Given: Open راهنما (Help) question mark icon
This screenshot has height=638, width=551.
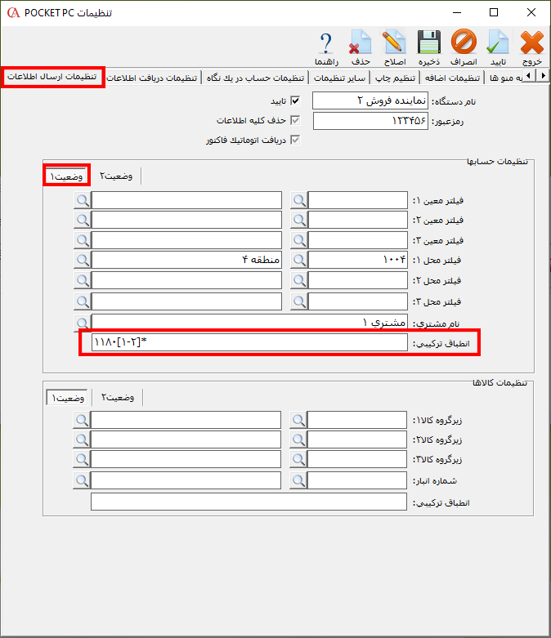Looking at the screenshot, I should pyautogui.click(x=326, y=47).
